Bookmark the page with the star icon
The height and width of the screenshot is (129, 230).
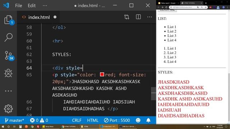pos(206,7)
